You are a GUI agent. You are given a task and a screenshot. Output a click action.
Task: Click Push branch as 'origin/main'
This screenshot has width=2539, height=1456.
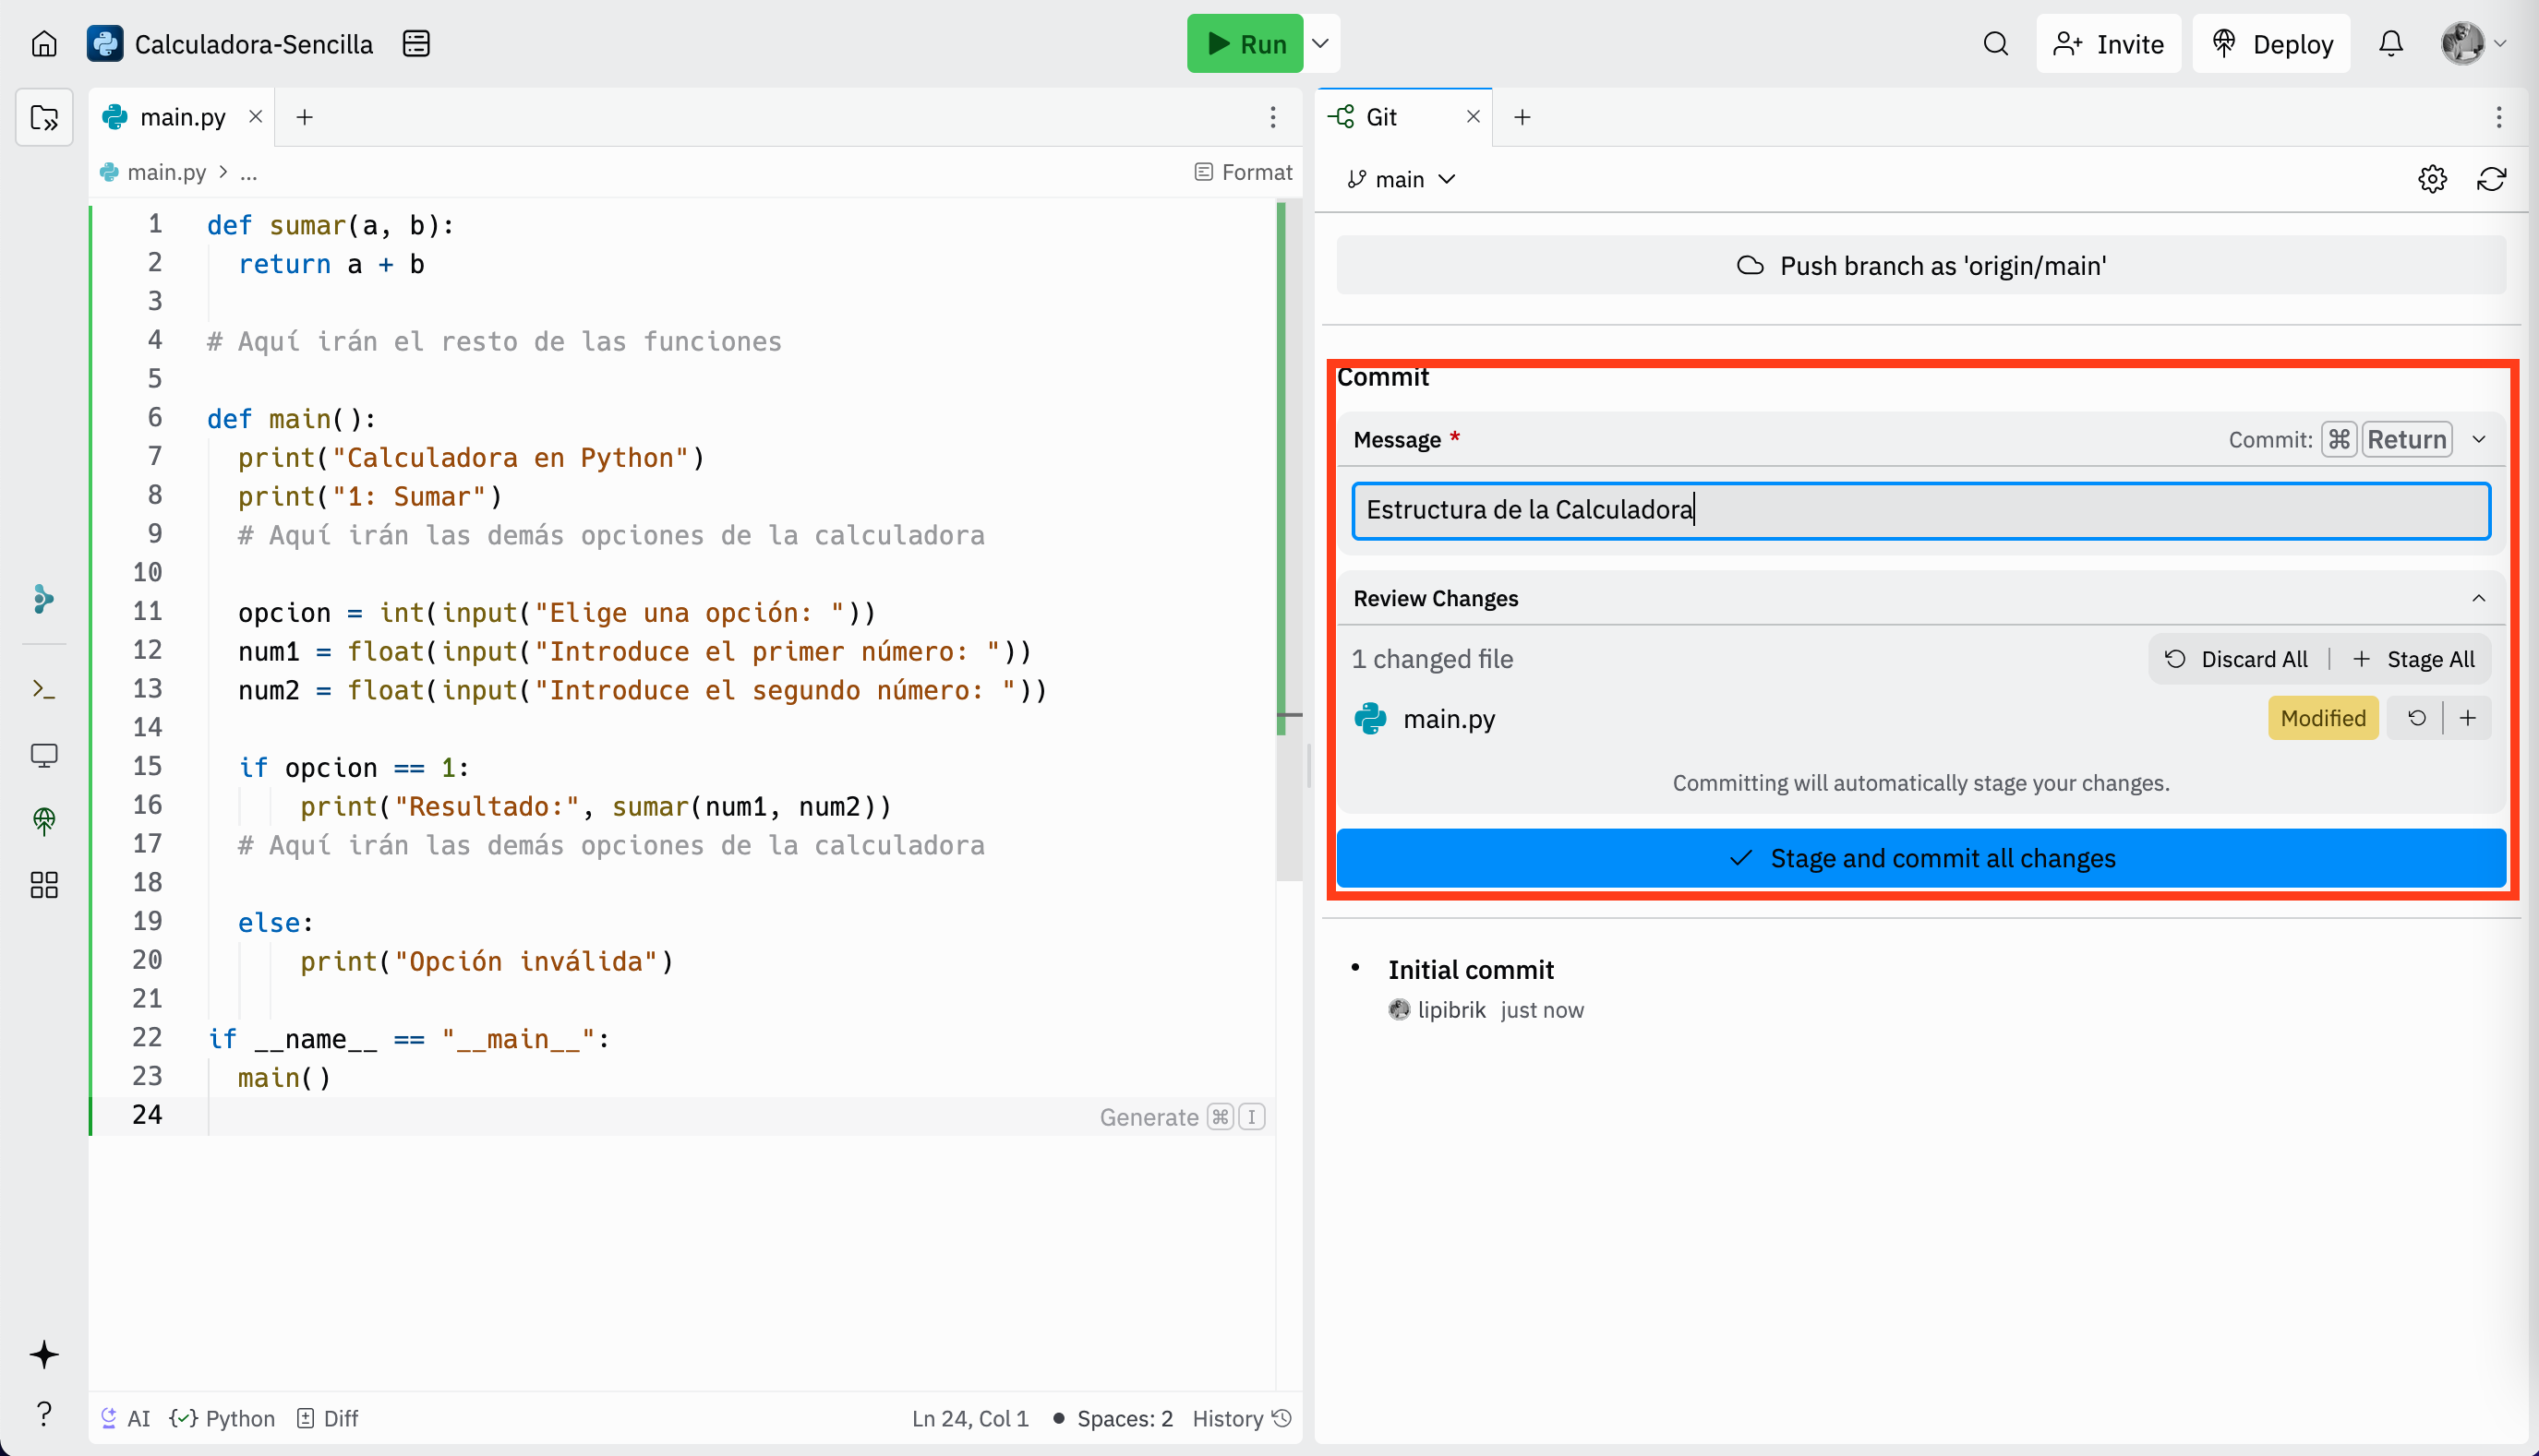pos(1920,266)
